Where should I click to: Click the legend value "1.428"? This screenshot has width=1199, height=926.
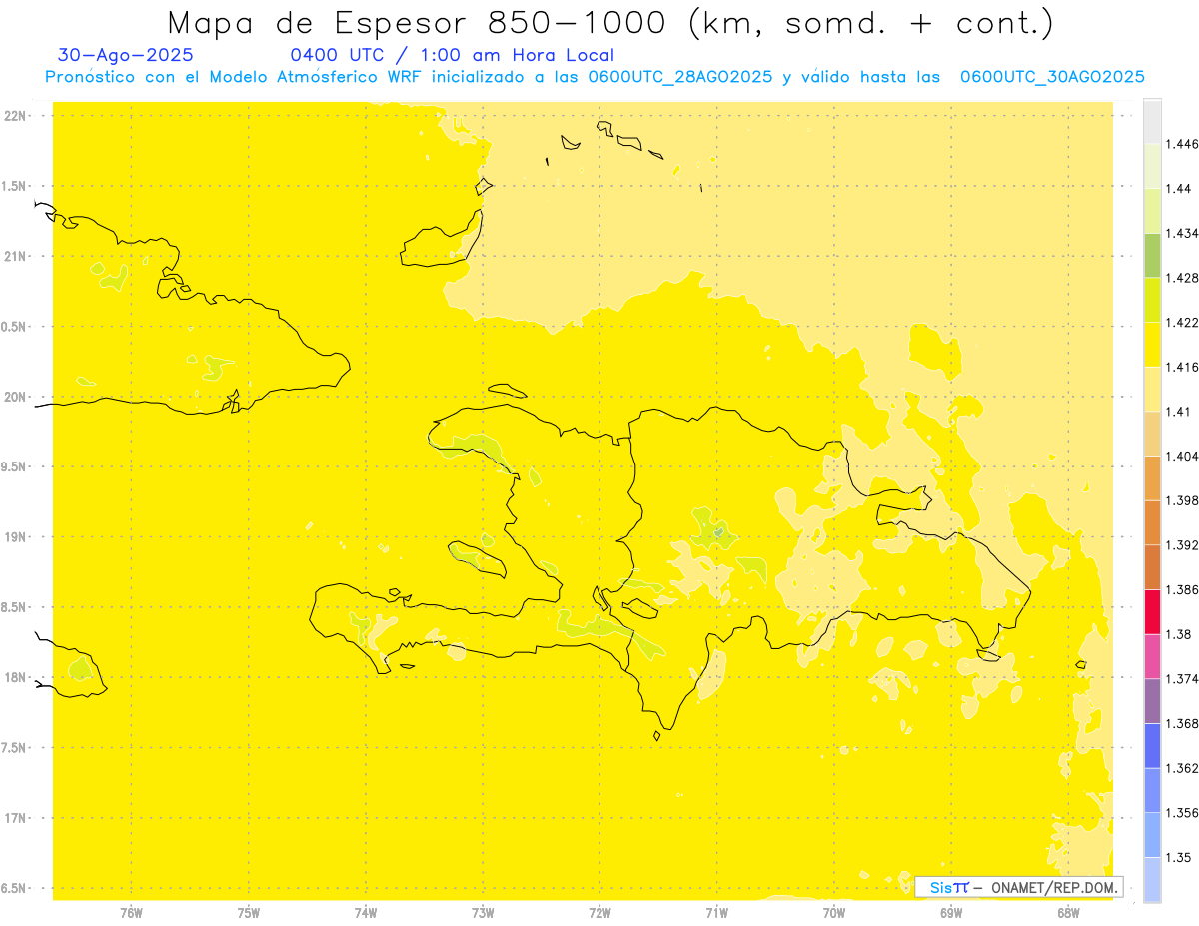click(x=1181, y=278)
